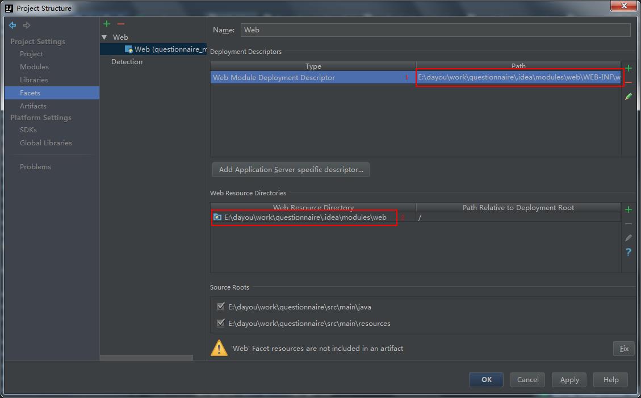Click Web Resource Directory column header
Screen dimensions: 641x398
313,208
